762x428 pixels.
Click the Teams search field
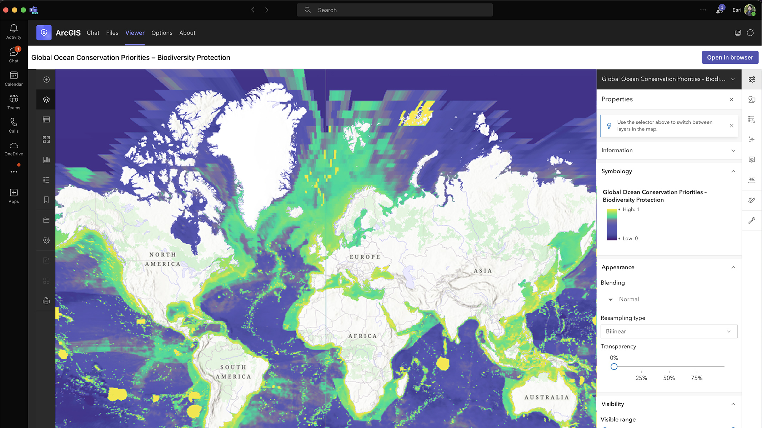point(395,10)
